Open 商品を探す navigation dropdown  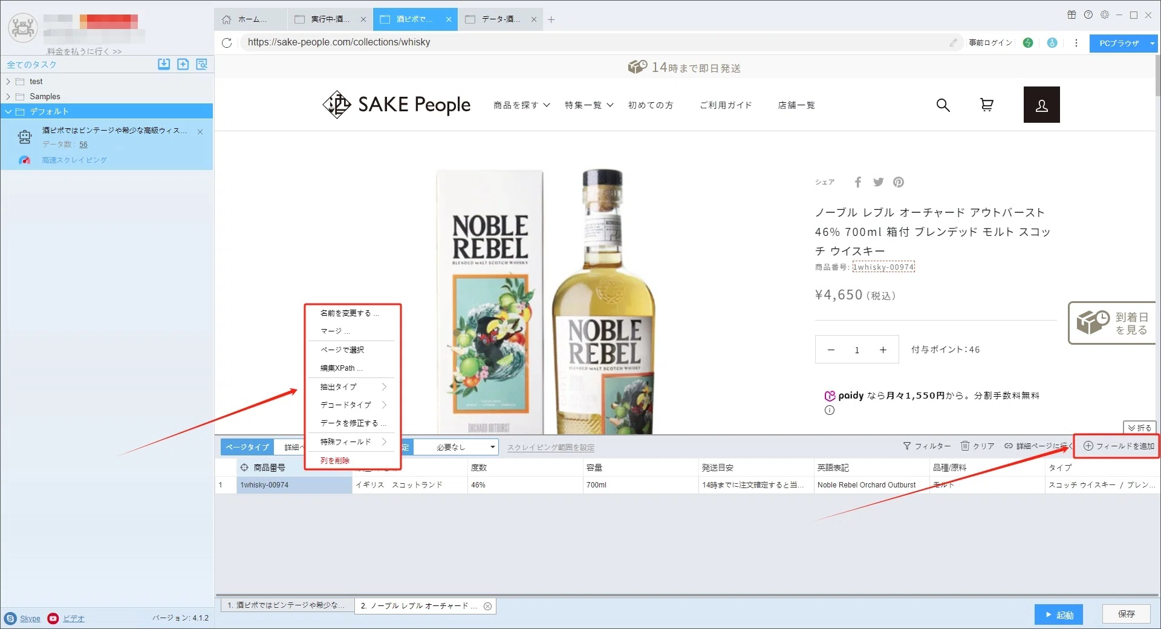[521, 105]
